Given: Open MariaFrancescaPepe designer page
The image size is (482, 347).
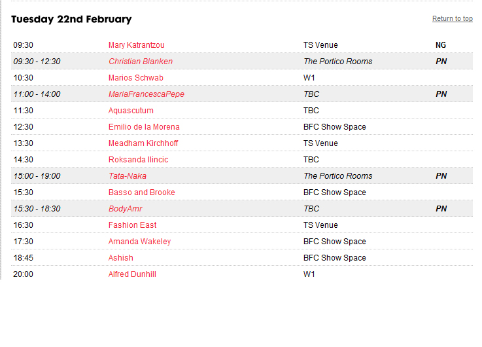Looking at the screenshot, I should click(146, 94).
